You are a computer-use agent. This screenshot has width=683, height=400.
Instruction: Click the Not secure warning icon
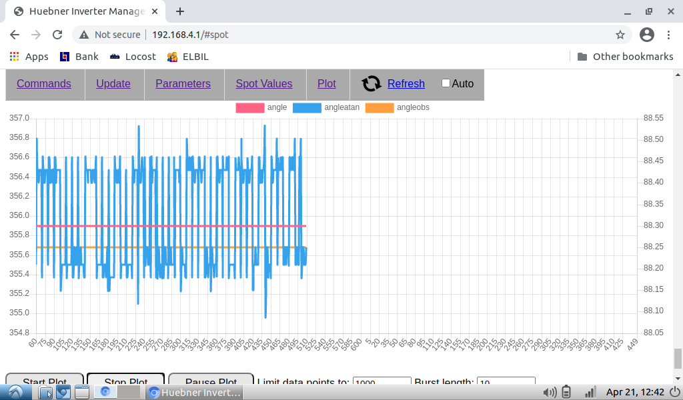(84, 35)
